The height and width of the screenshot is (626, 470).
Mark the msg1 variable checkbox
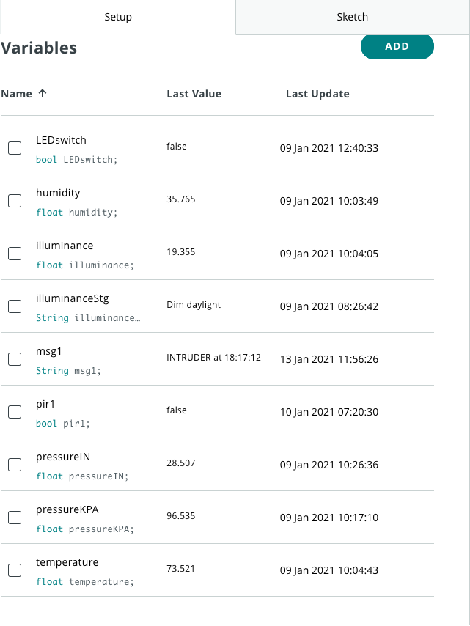click(x=15, y=359)
